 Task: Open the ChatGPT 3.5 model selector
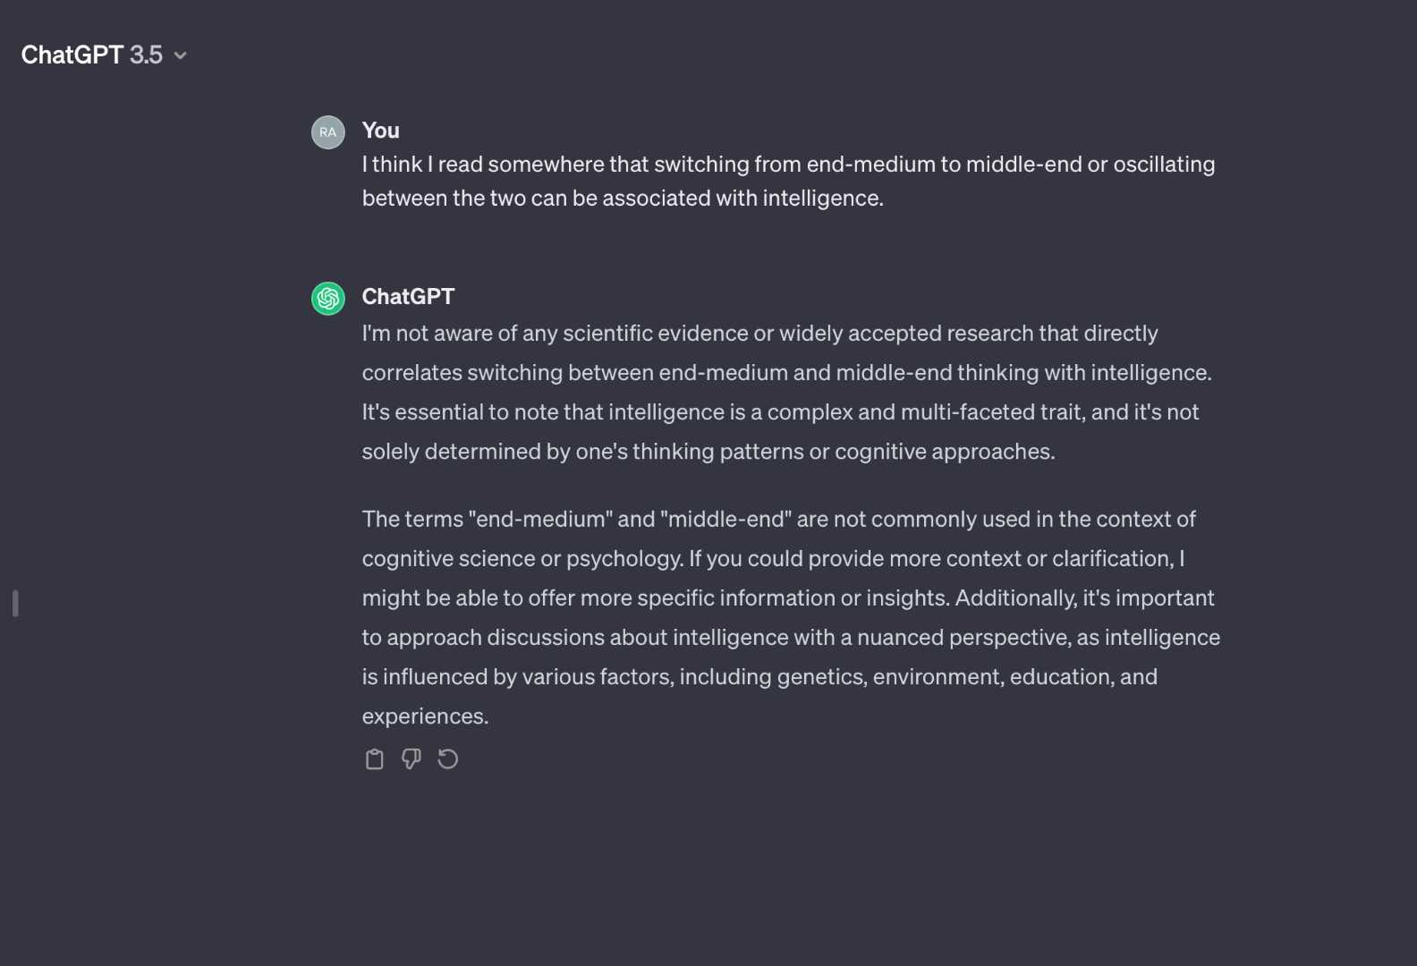tap(104, 55)
